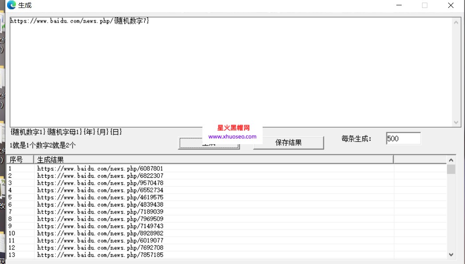Click results list scroll down arrow

point(451,255)
